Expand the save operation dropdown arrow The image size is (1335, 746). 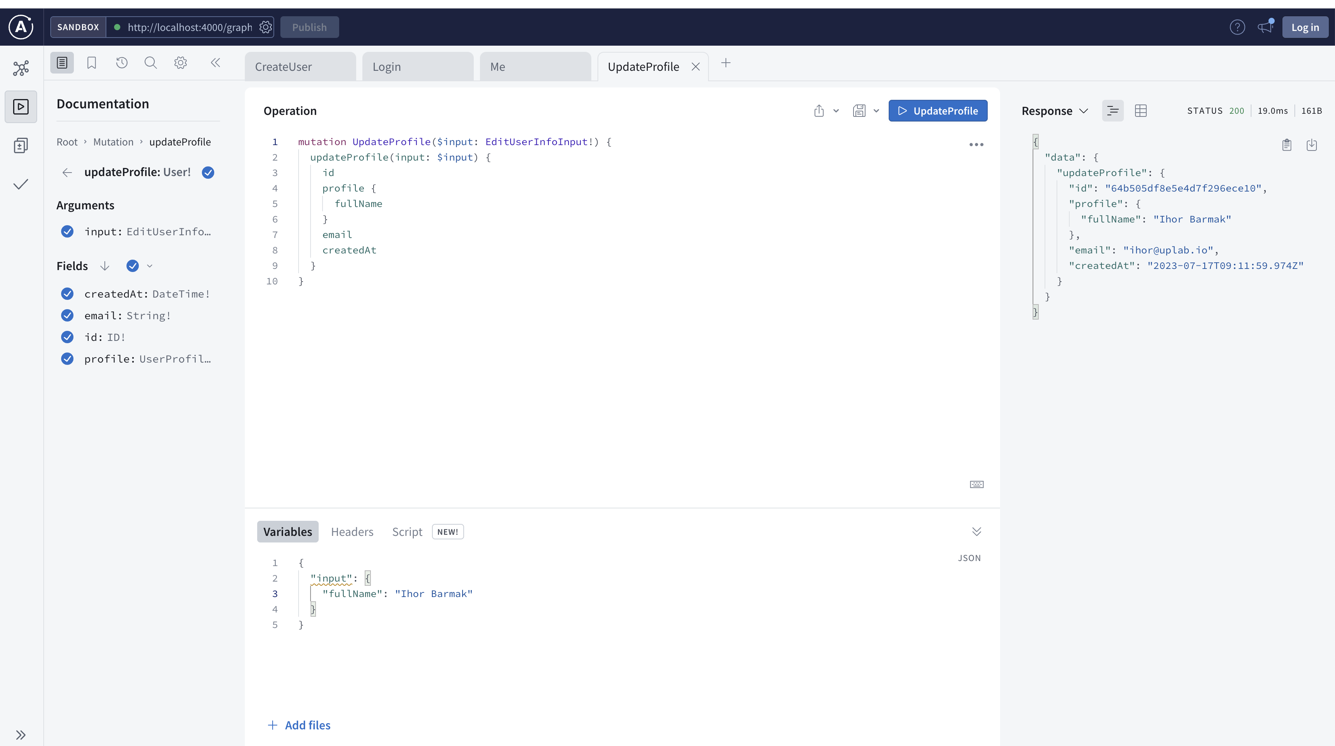[x=876, y=110]
